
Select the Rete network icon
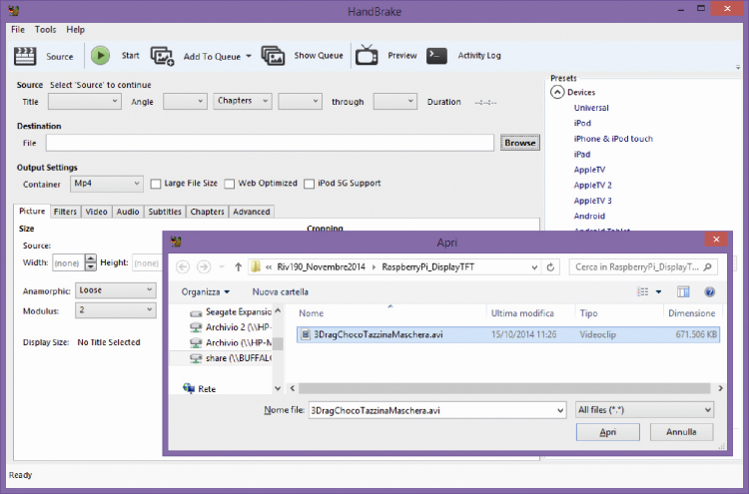189,388
